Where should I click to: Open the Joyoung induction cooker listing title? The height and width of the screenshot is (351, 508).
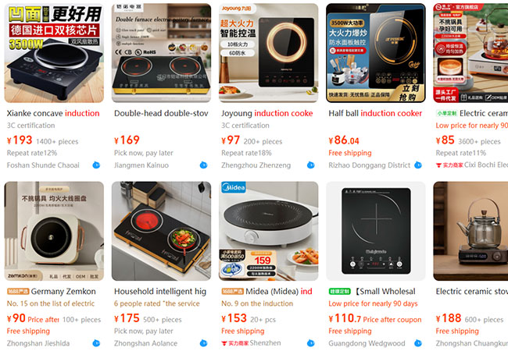tap(267, 113)
